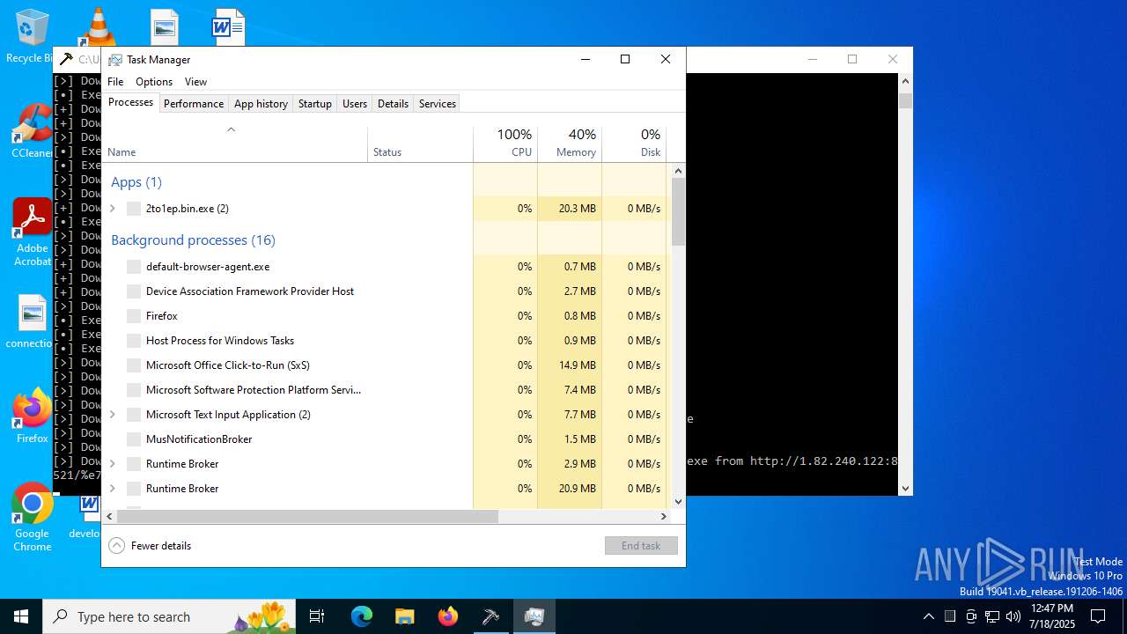This screenshot has height=634, width=1127.
Task: Sort processes by CPU column header
Action: pyautogui.click(x=505, y=144)
